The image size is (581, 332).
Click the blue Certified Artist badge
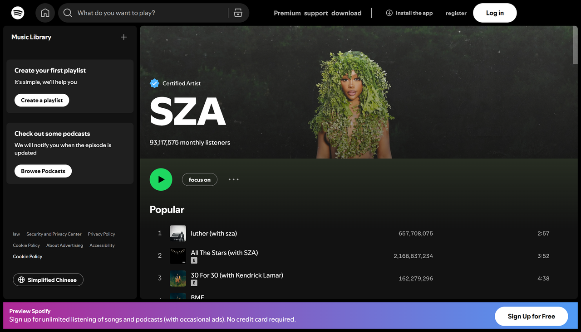154,83
